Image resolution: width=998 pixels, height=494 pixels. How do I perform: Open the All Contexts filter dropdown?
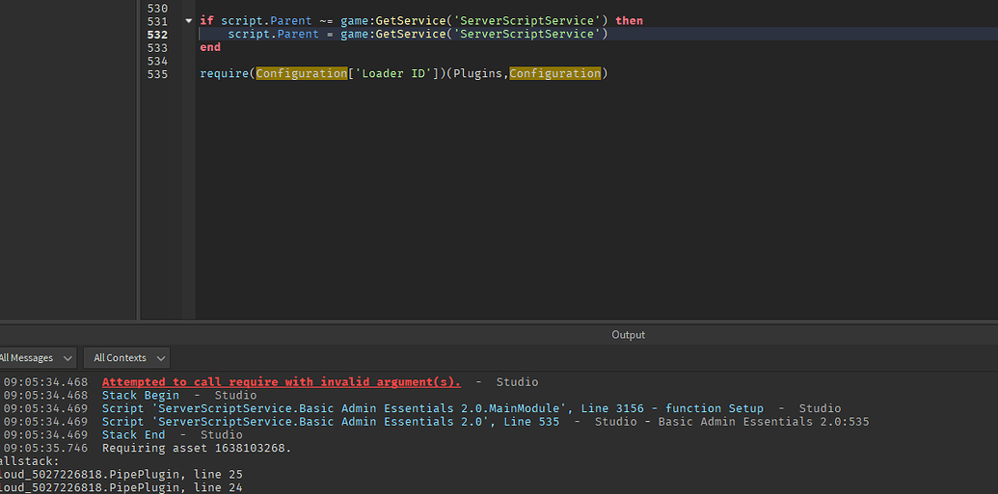[x=126, y=358]
